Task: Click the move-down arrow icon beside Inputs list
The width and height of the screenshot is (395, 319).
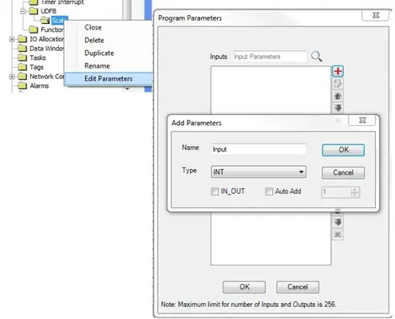Action: point(338,108)
